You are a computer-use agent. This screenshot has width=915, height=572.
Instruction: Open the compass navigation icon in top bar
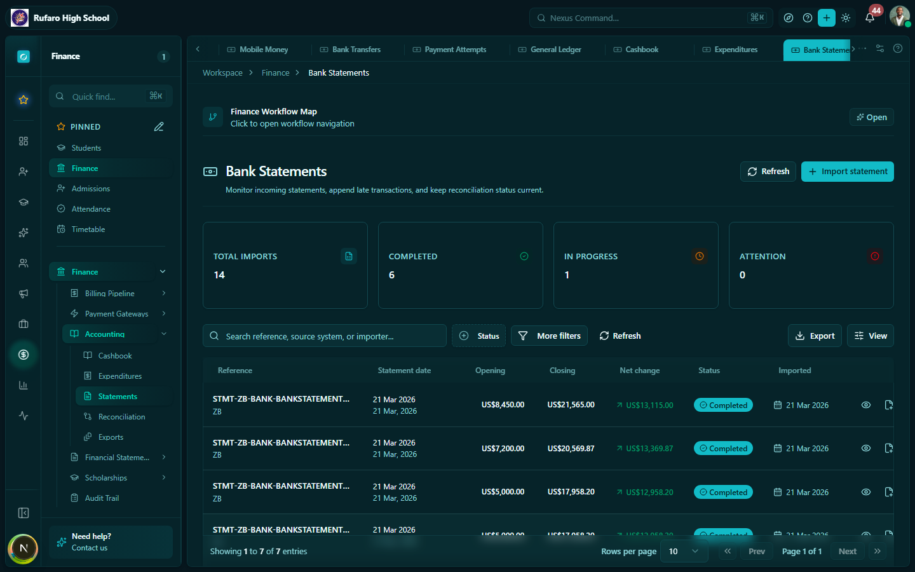(789, 18)
